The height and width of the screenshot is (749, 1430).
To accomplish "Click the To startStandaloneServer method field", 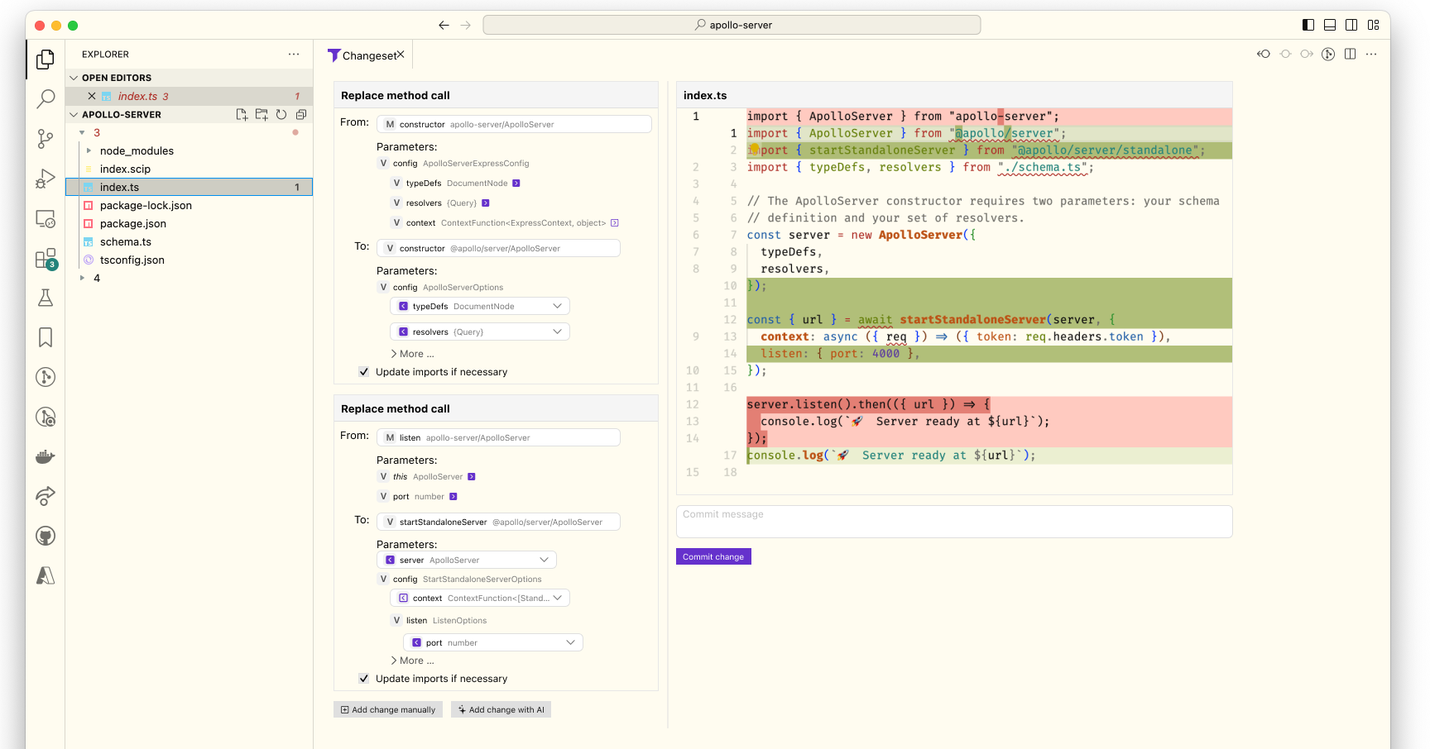I will 498,522.
